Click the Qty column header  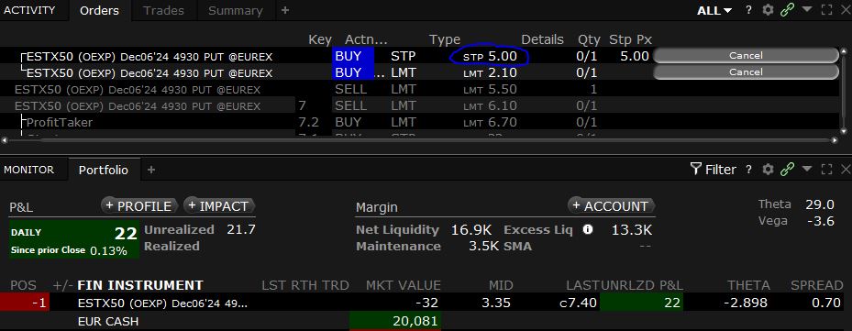589,39
